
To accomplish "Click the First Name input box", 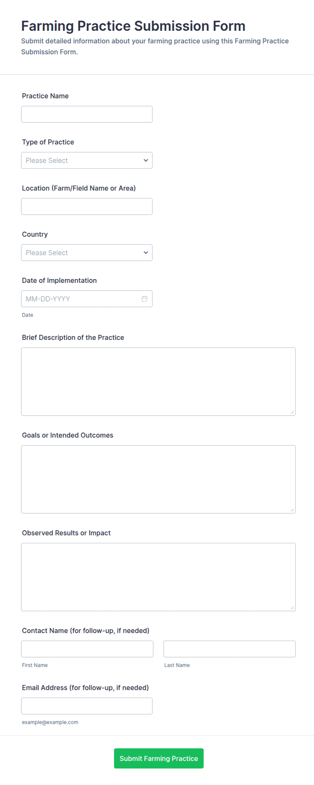I will (x=87, y=649).
